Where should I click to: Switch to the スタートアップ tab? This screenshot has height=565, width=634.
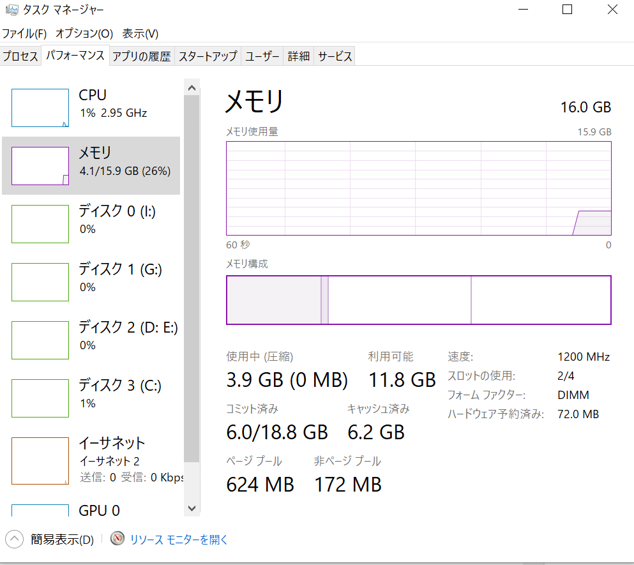pos(208,56)
